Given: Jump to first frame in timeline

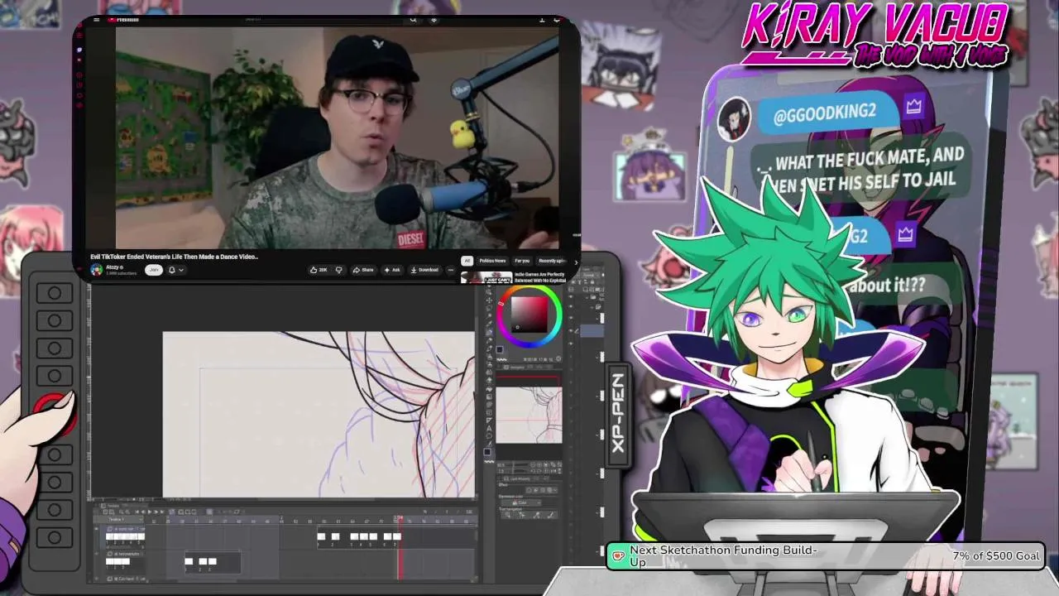Looking at the screenshot, I should point(137,512).
